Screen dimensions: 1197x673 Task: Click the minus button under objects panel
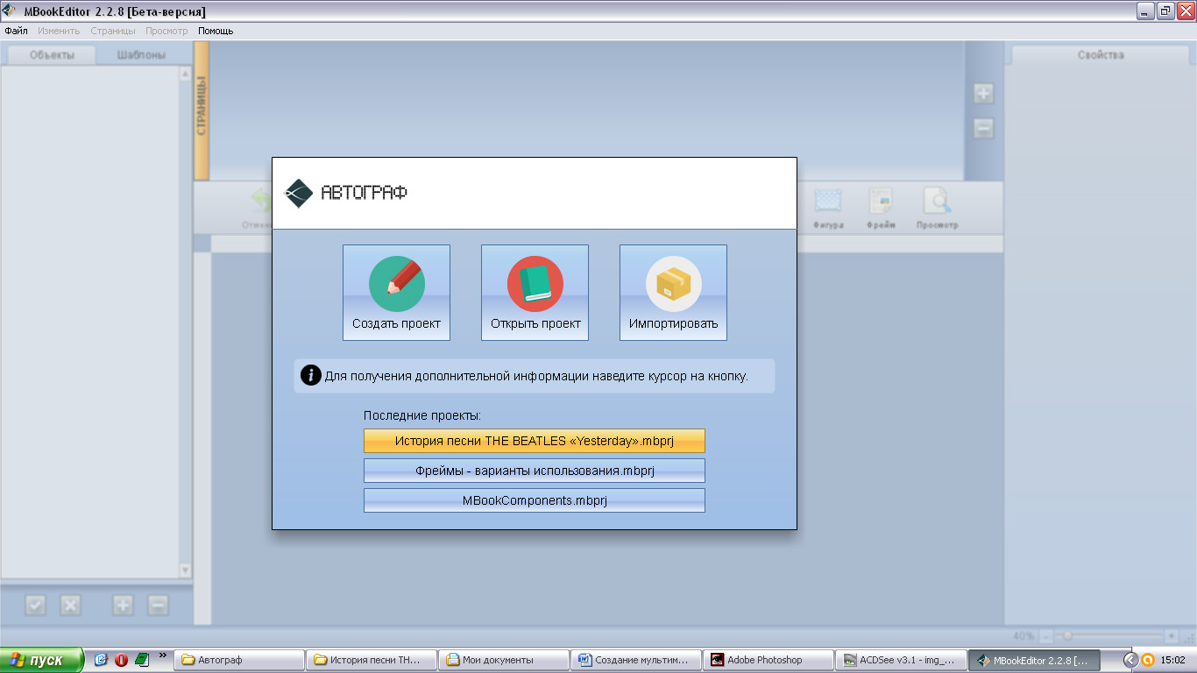click(158, 605)
